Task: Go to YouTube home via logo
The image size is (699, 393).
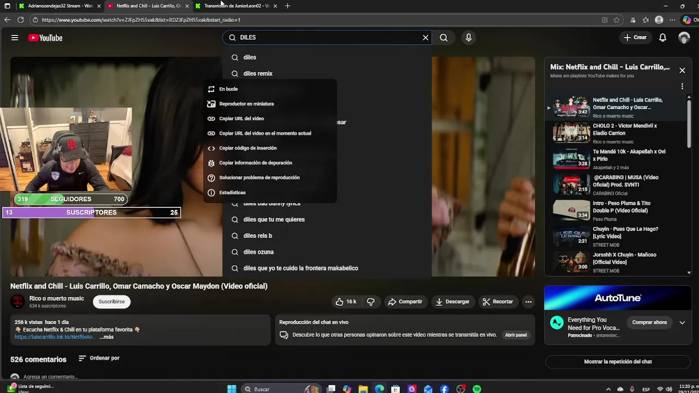Action: 45,38
